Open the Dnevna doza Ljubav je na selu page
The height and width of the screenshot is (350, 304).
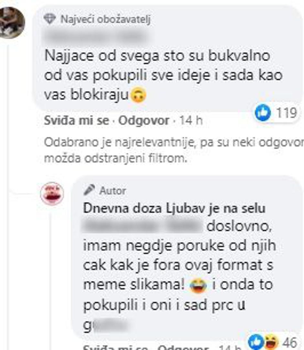174,209
